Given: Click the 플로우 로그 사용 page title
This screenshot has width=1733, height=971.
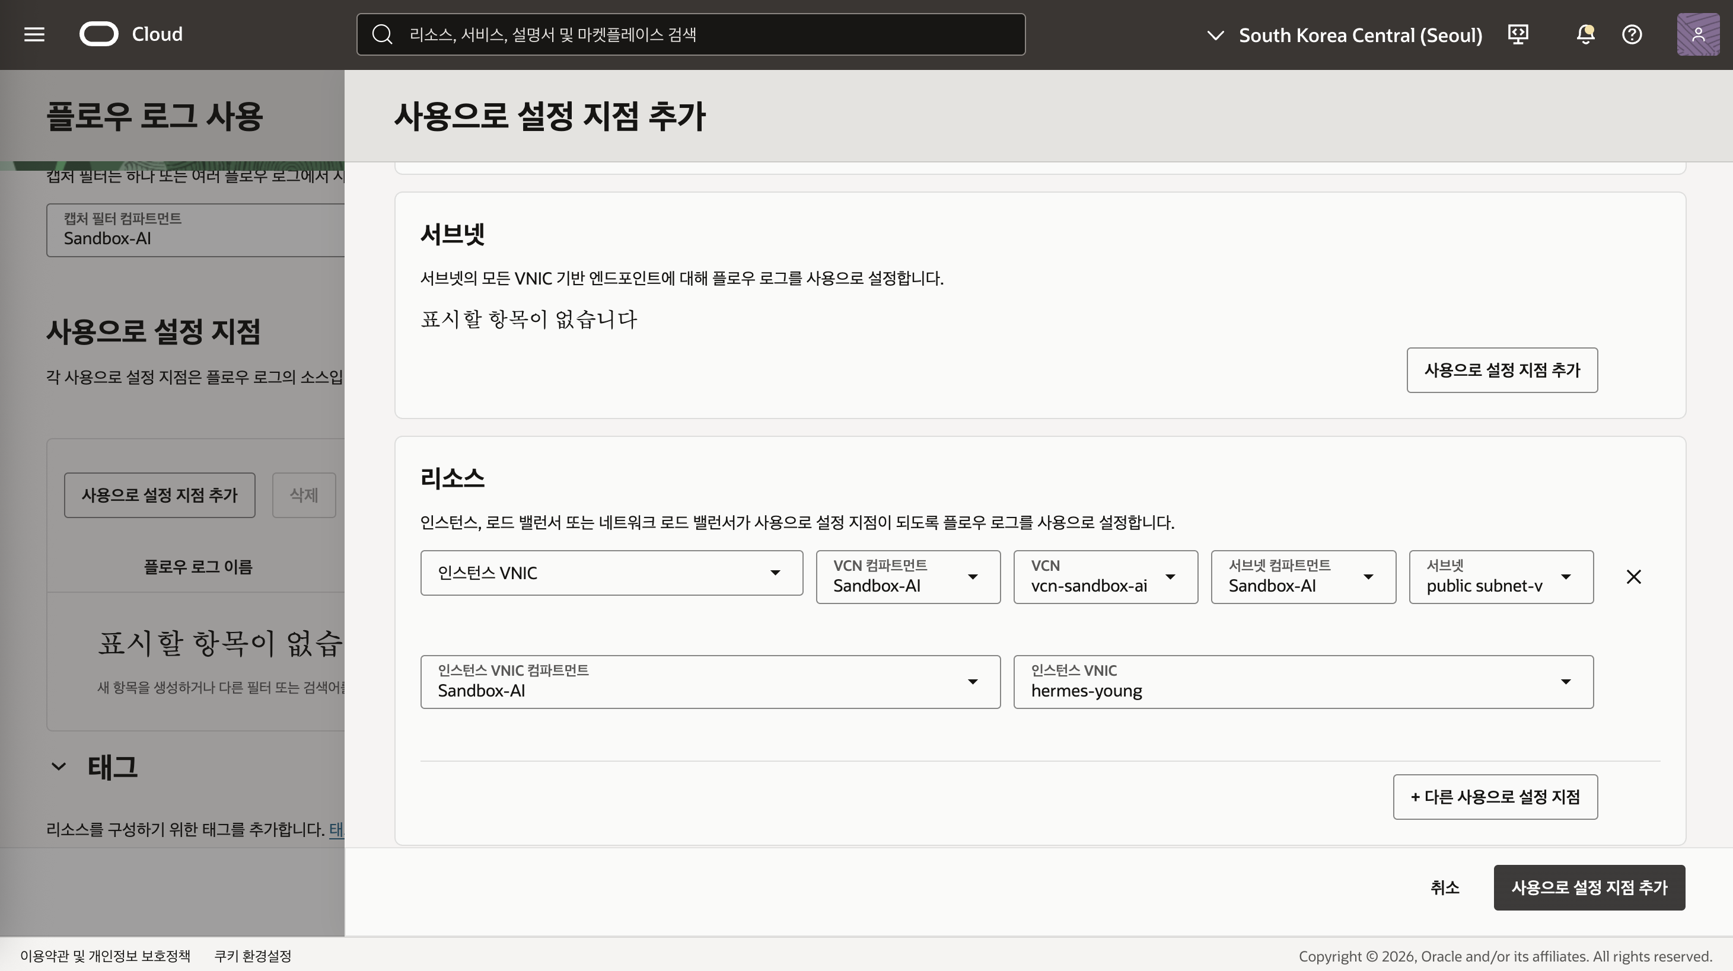Looking at the screenshot, I should pos(155,116).
